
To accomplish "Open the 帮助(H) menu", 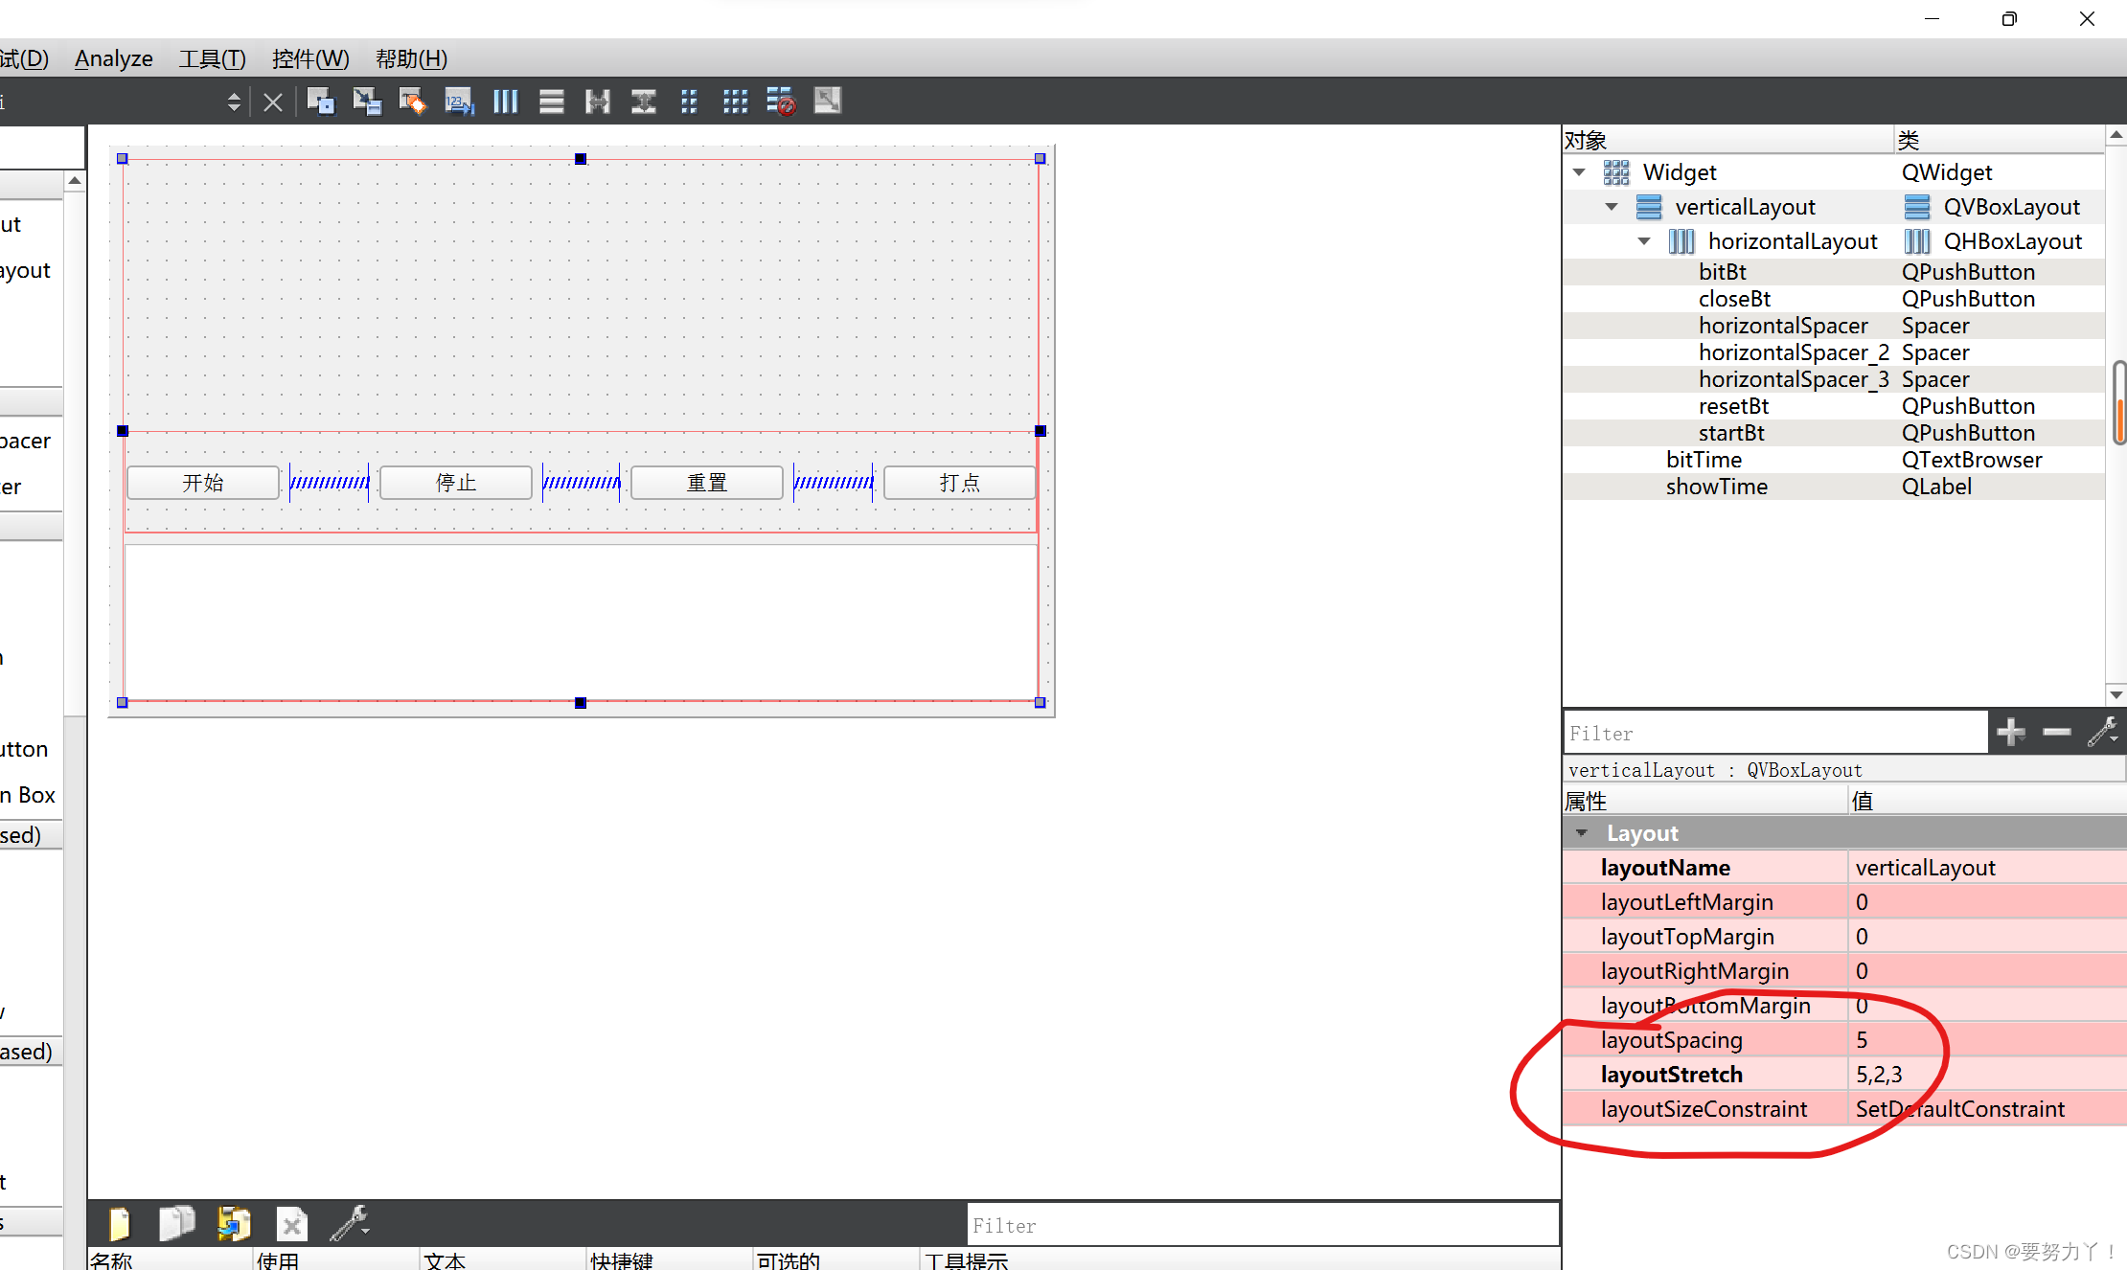I will tap(411, 58).
